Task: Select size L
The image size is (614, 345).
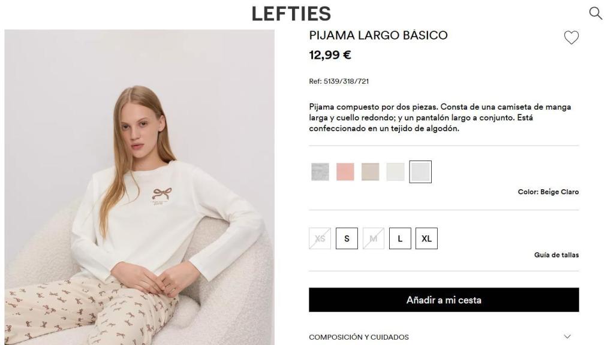Action: [400, 238]
